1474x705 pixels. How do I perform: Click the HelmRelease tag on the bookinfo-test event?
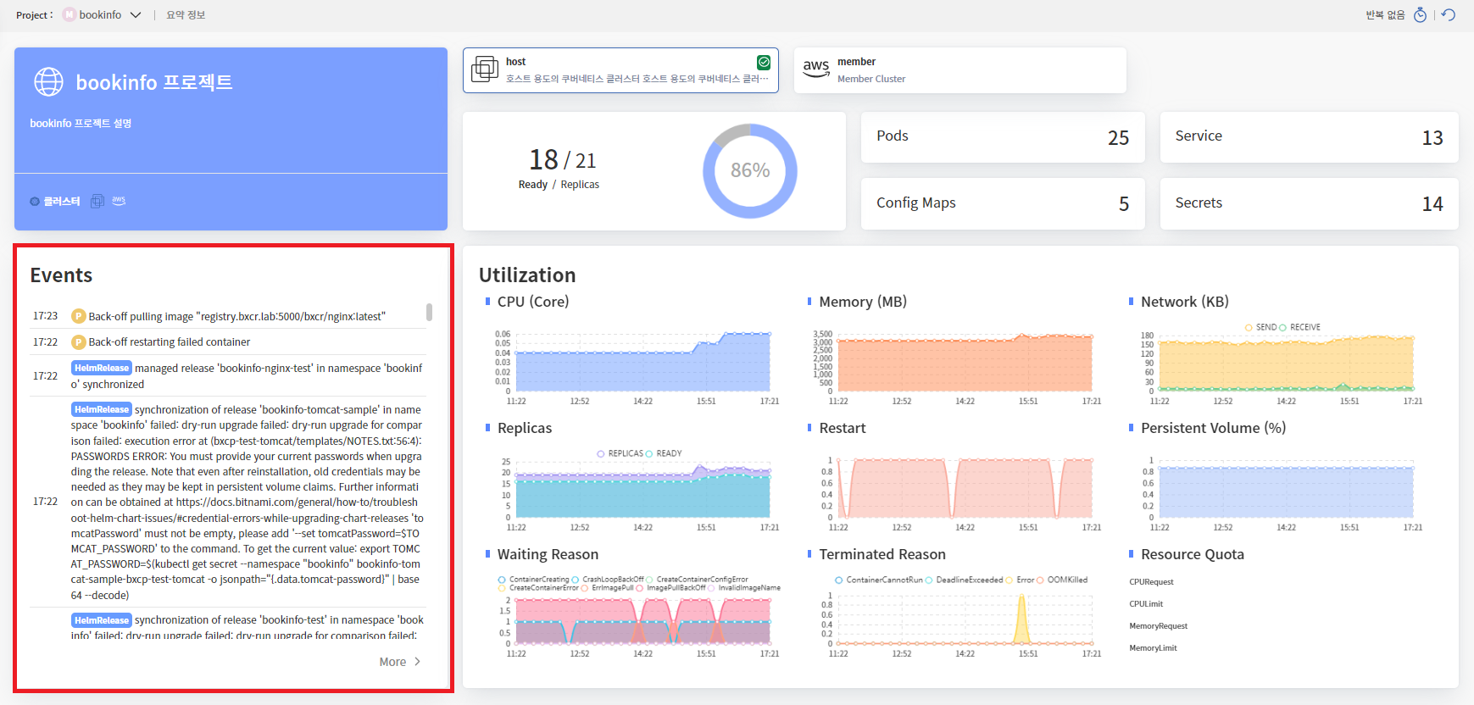click(x=101, y=620)
